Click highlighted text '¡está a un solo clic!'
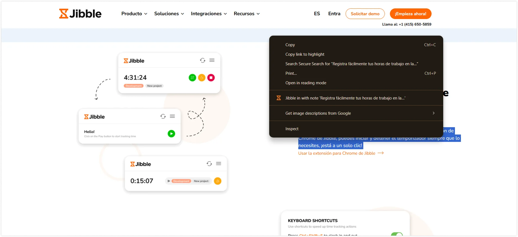518x237 pixels. 342,145
